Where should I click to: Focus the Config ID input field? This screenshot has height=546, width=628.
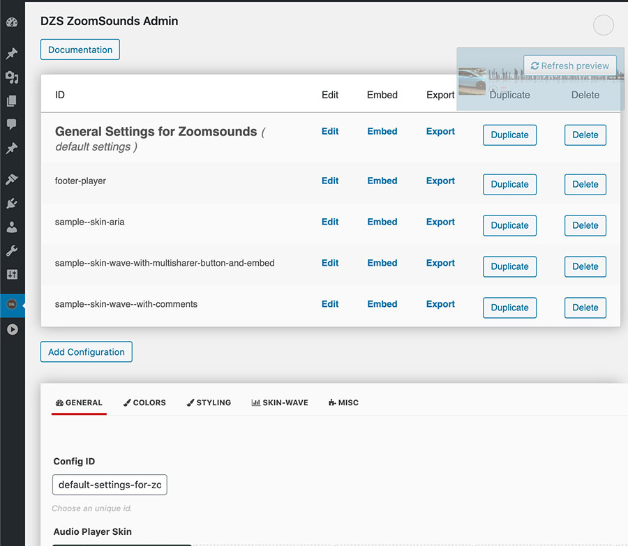(110, 485)
